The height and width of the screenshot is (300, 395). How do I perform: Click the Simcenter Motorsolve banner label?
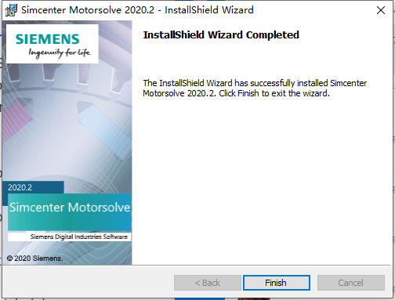[70, 208]
